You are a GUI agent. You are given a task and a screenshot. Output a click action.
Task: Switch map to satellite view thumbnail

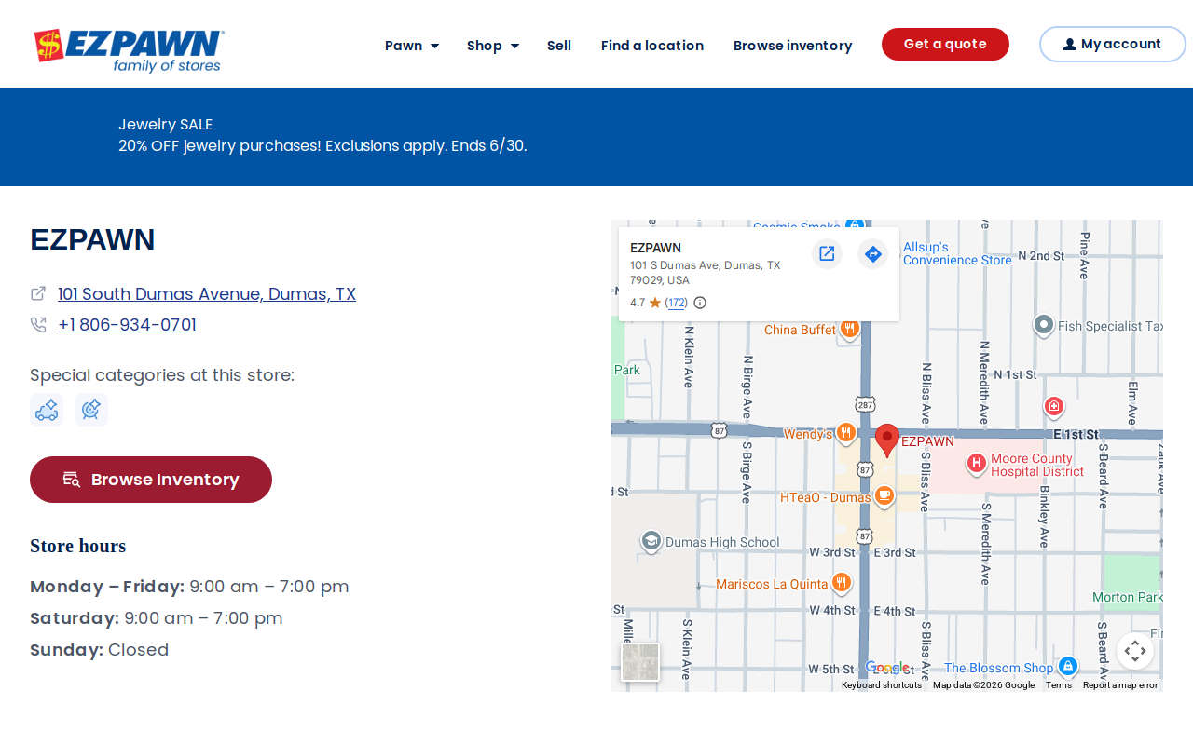coord(640,662)
